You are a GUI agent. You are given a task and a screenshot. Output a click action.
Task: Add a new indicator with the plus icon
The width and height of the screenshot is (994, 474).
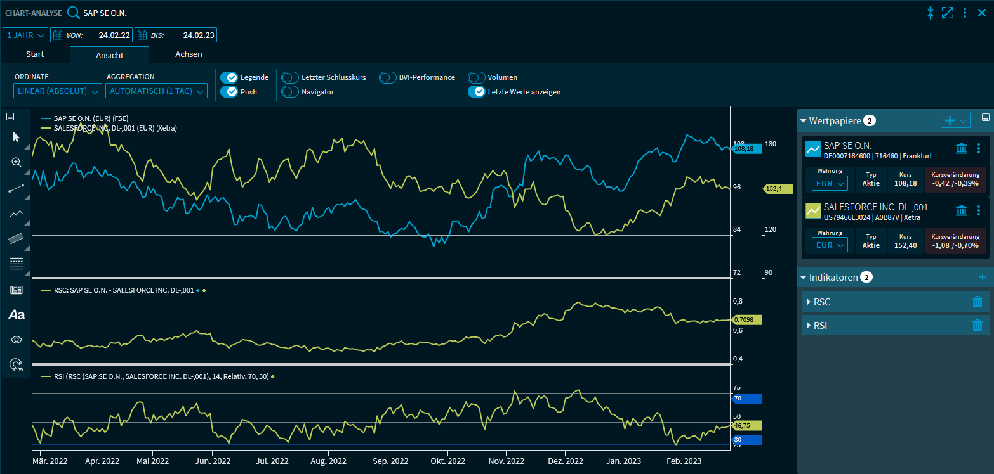click(983, 277)
